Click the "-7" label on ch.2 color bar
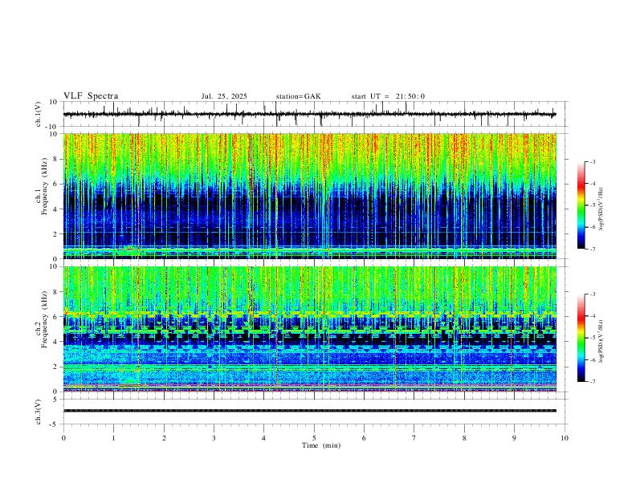Screen dimensions: 636x491 tap(593, 382)
